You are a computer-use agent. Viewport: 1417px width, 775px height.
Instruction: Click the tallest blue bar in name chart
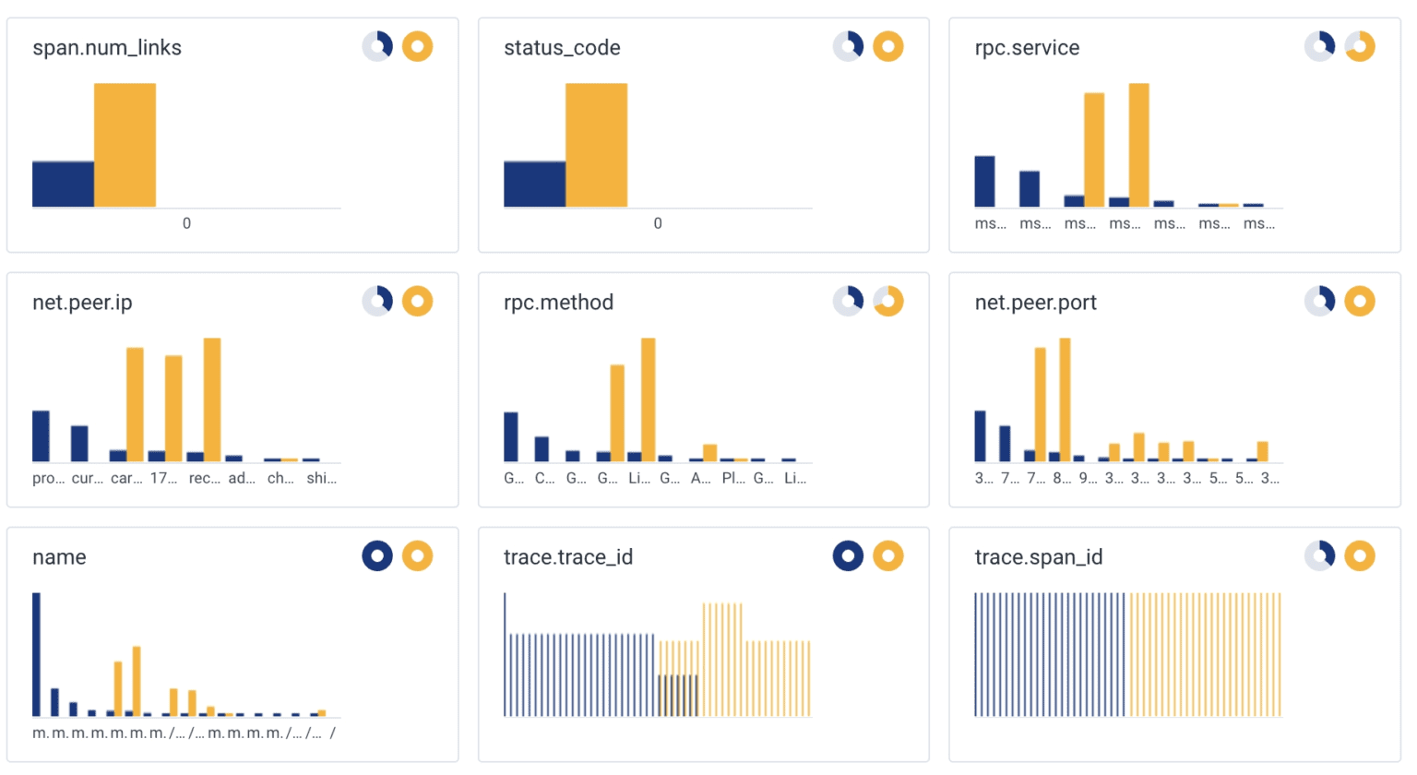click(37, 654)
